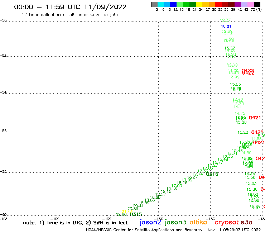This screenshot has width=265, height=233.
Task: Select the pink legend color swatch
Action: click(250, 4)
